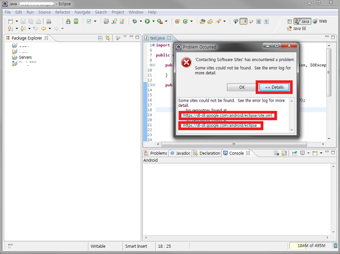Switch to the Problems tab
Viewport: 340px width, 254px height.
point(156,153)
